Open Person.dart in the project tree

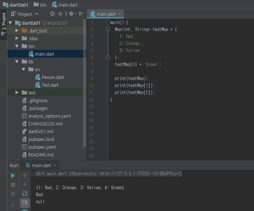[53, 77]
